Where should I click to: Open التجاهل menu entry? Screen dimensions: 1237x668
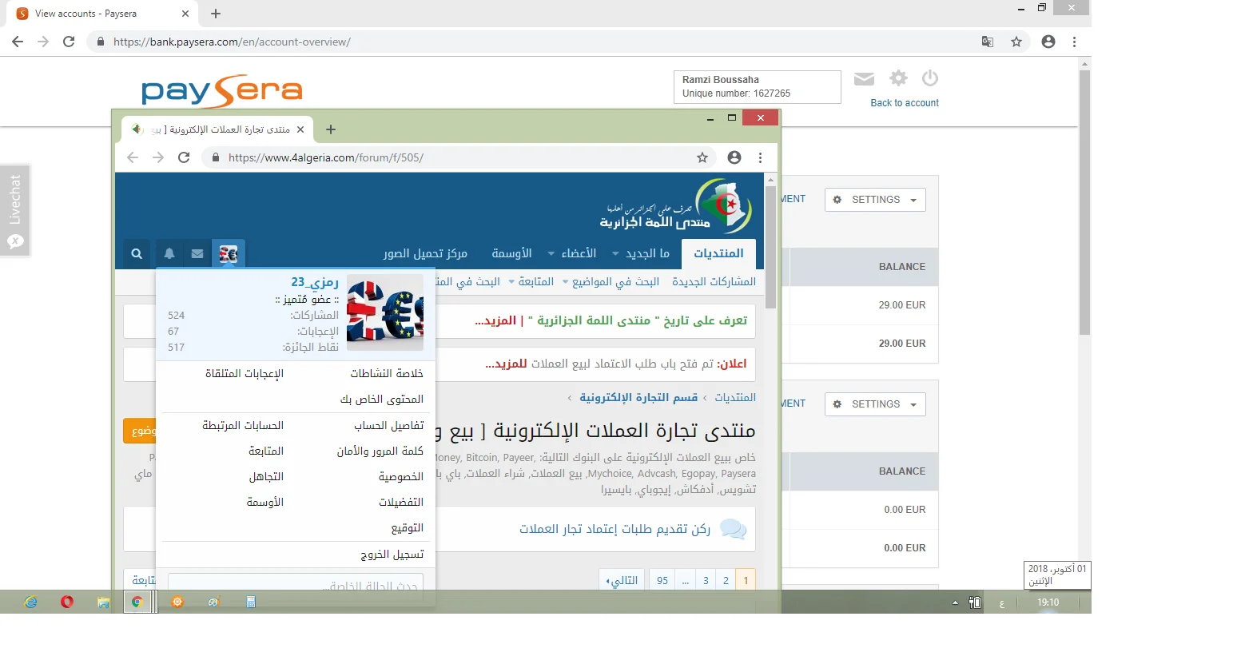[x=266, y=476]
